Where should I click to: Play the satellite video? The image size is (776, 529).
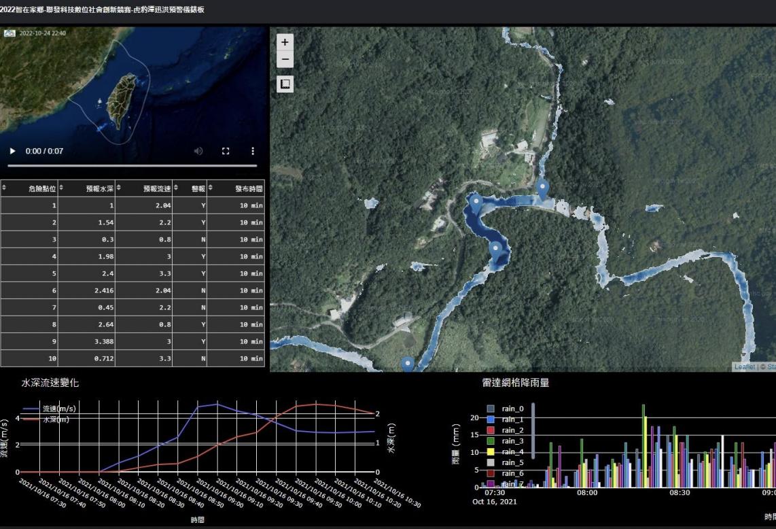click(x=13, y=151)
